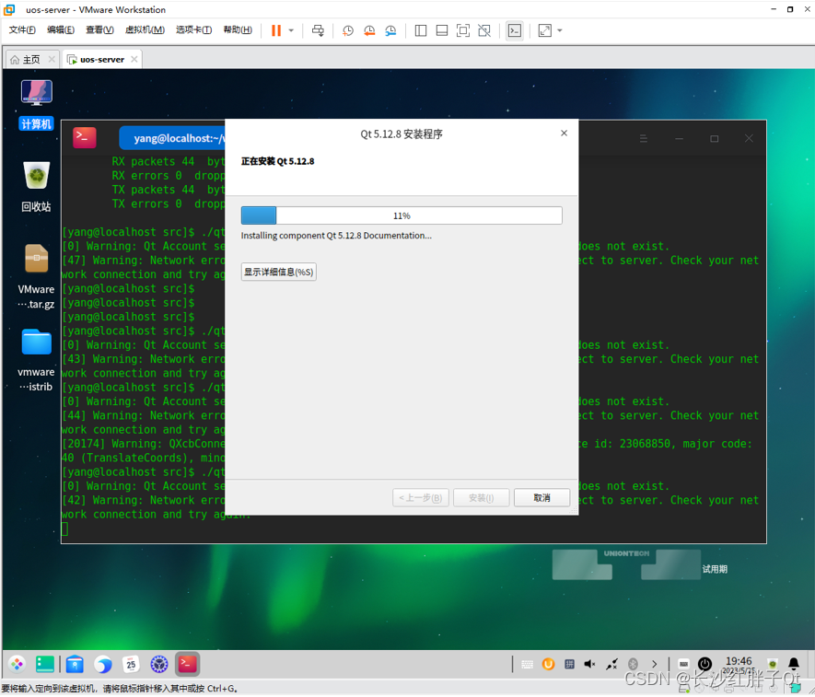
Task: Open the notification bell icon
Action: pyautogui.click(x=794, y=664)
